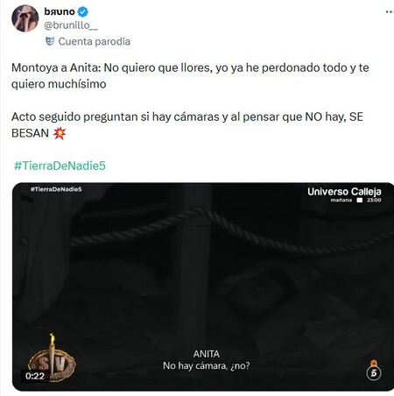
Task: Open the @brunillo__ handle link
Action: pyautogui.click(x=71, y=25)
